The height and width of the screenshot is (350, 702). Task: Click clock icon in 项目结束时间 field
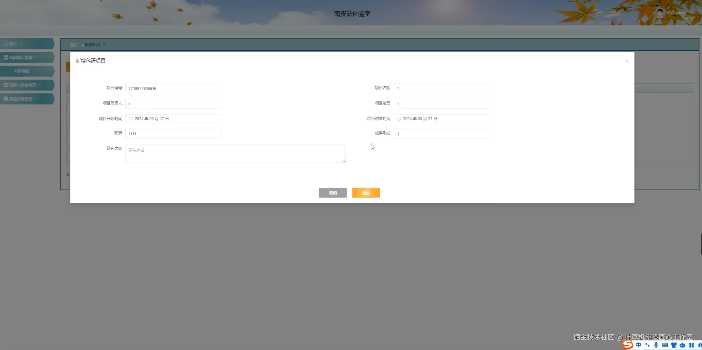399,119
